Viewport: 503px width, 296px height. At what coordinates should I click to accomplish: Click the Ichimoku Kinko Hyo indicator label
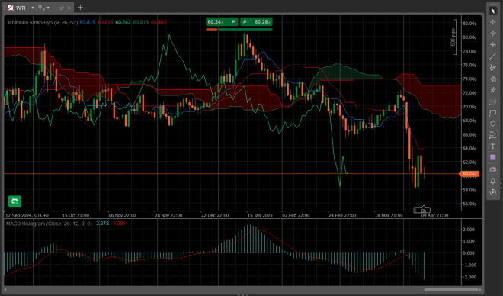(x=43, y=22)
